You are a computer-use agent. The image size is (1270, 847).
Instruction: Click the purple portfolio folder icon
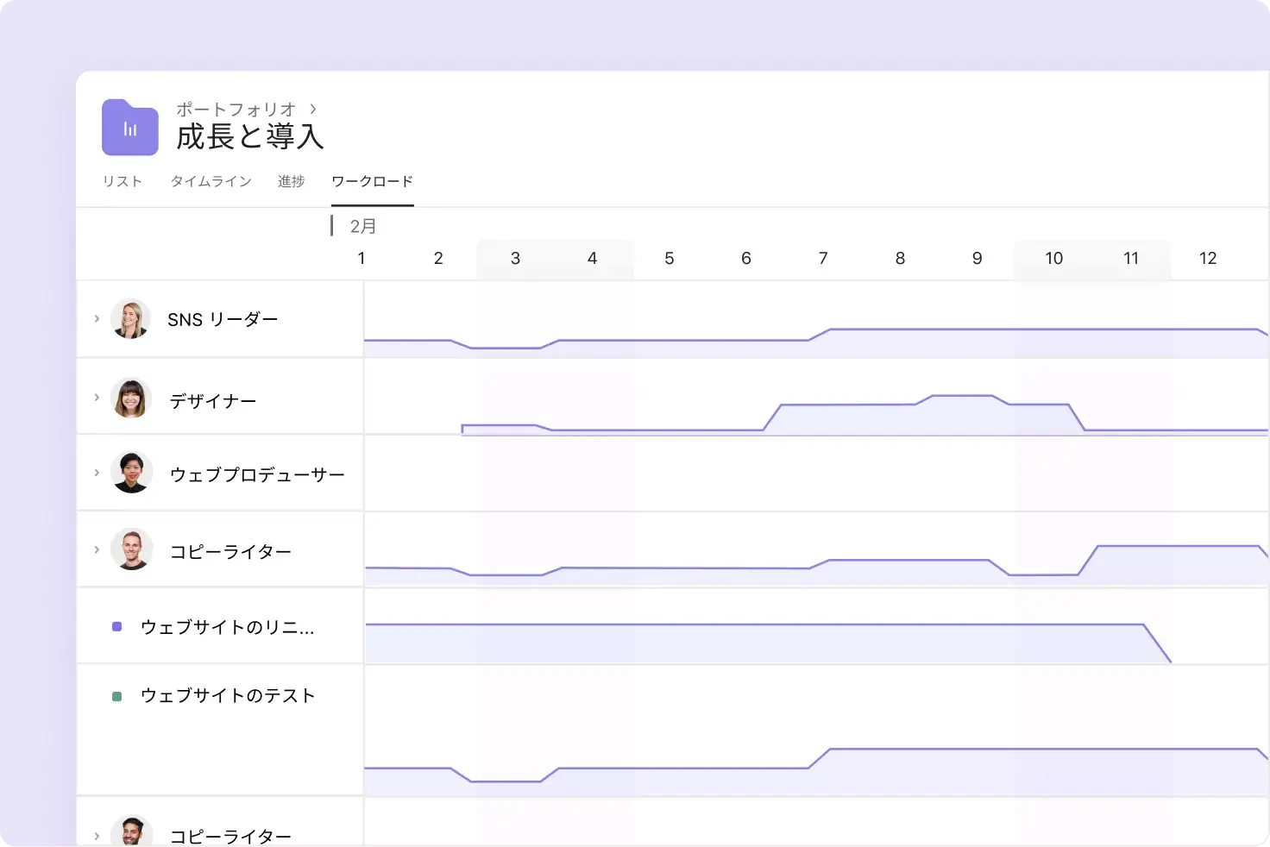[x=129, y=128]
